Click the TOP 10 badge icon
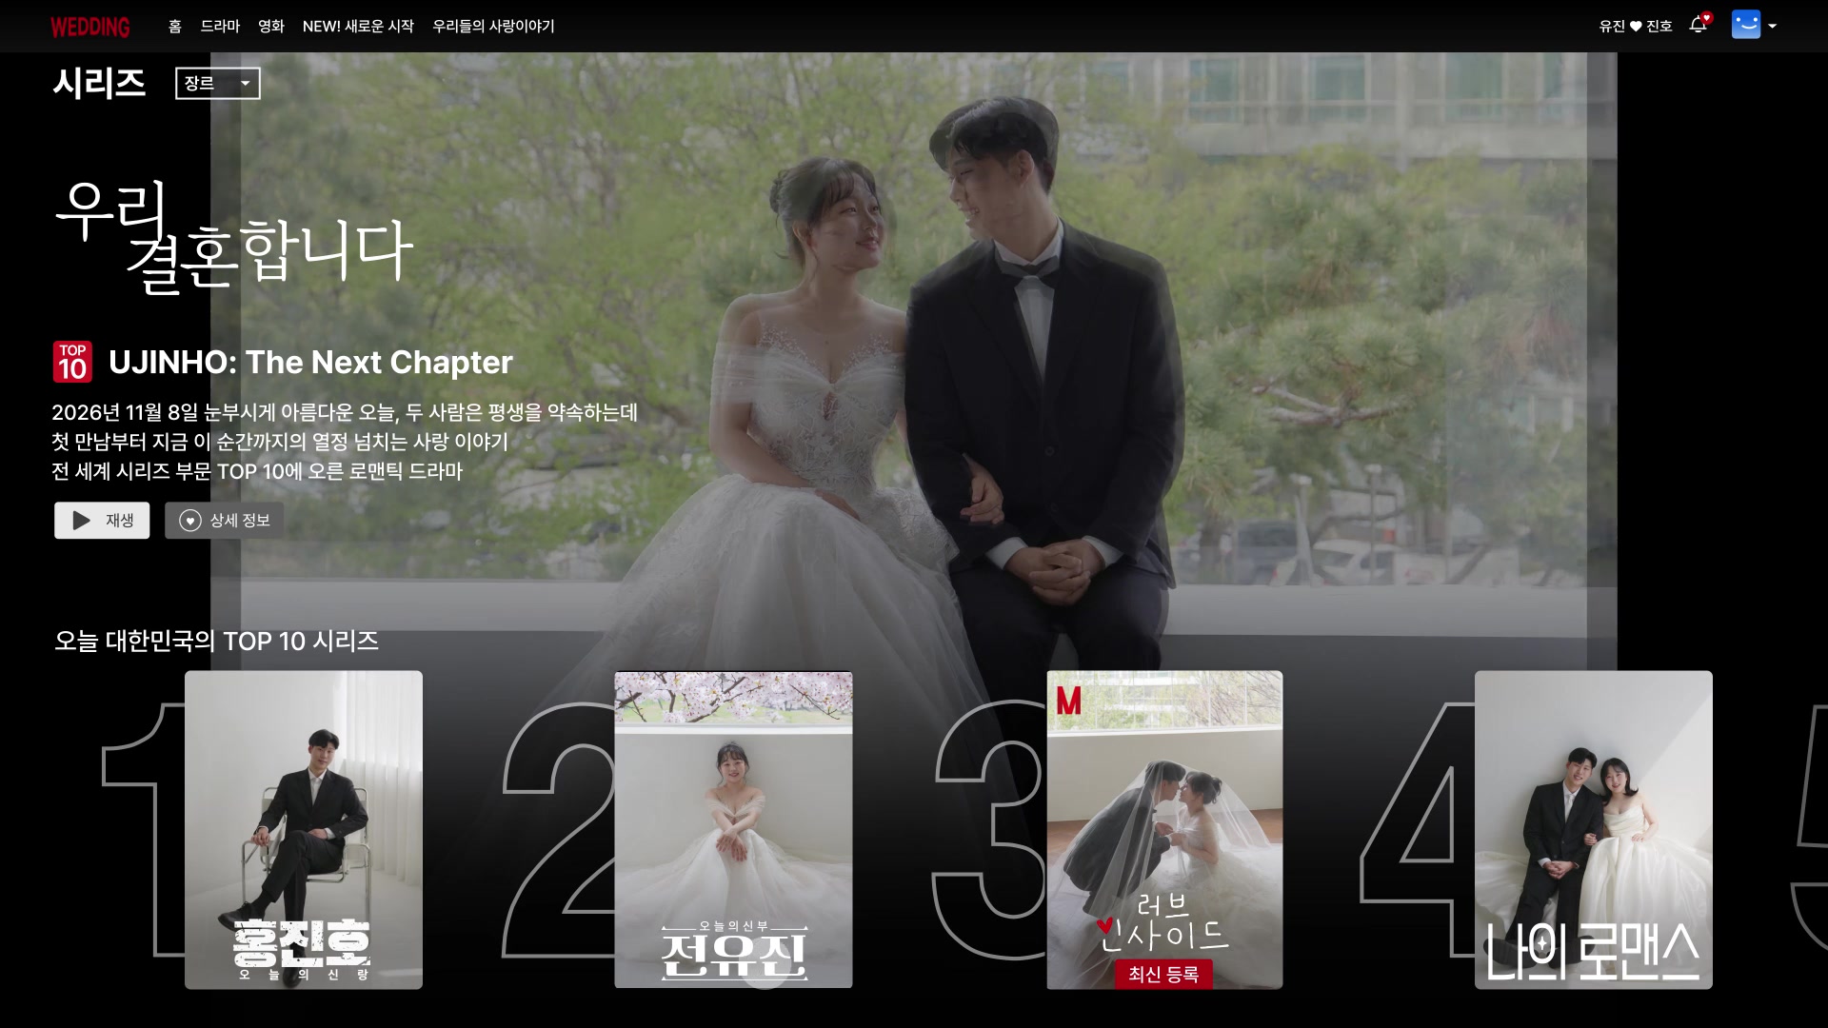 (72, 362)
